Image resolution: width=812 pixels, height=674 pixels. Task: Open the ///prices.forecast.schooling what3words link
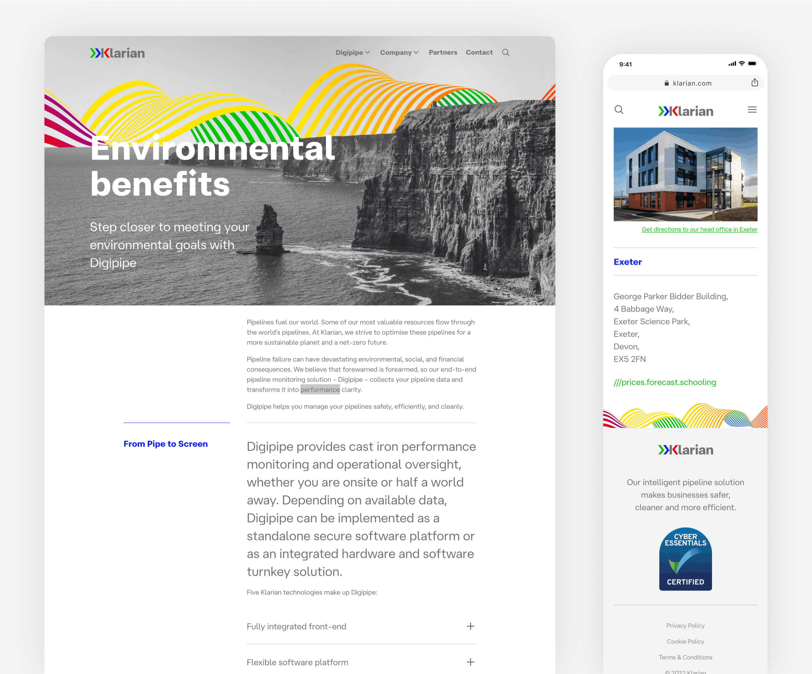coord(665,382)
